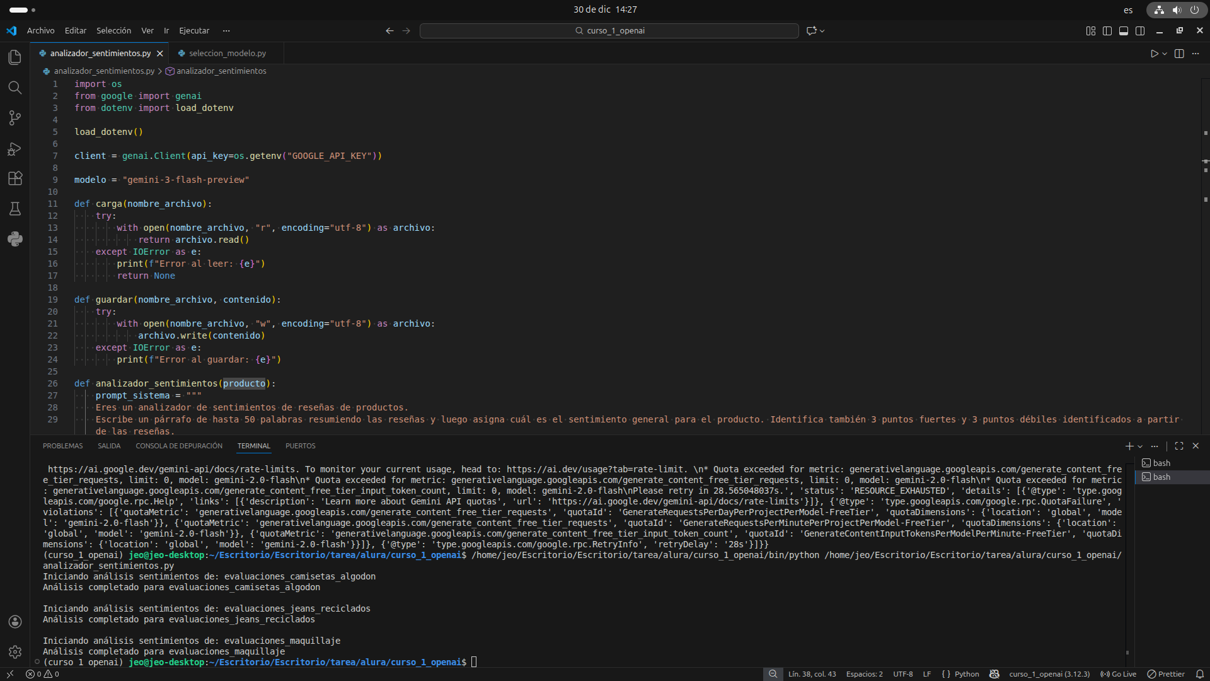Open the Manage settings gear
Screen dimensions: 1210x681
pyautogui.click(x=15, y=651)
